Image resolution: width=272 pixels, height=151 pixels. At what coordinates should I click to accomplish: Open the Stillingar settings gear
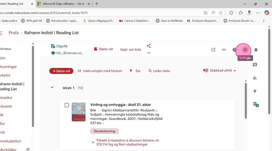(245, 50)
